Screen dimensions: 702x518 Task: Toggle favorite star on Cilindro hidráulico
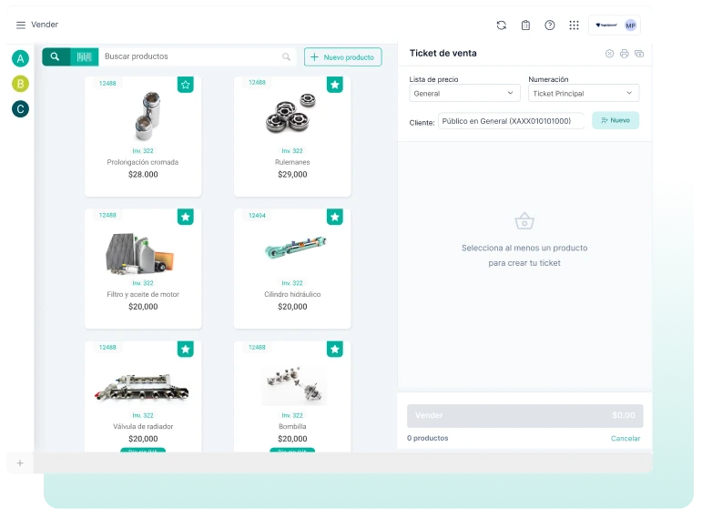click(335, 218)
